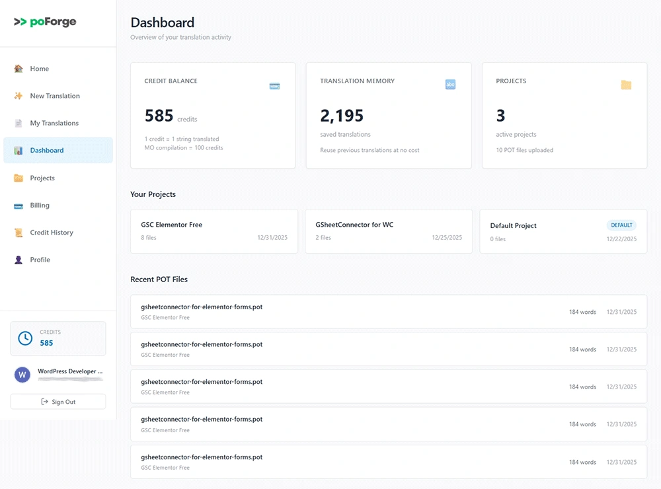Open the GSheetConnector for WC project
661x489 pixels.
pyautogui.click(x=389, y=231)
